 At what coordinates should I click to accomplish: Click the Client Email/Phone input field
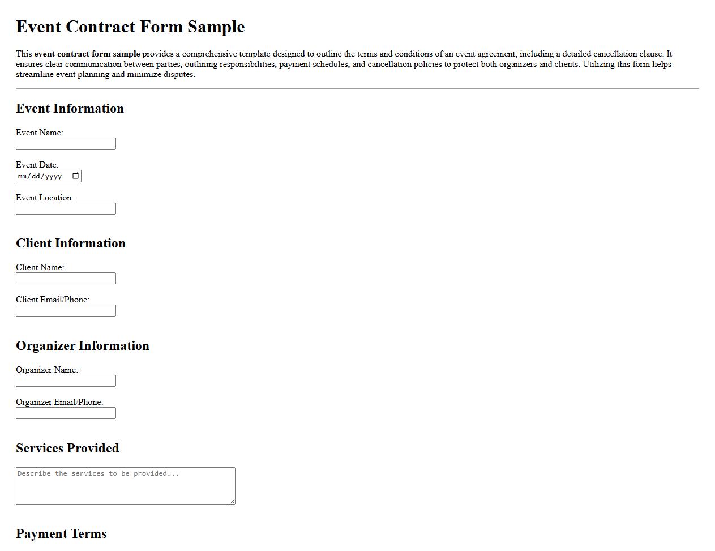66,310
